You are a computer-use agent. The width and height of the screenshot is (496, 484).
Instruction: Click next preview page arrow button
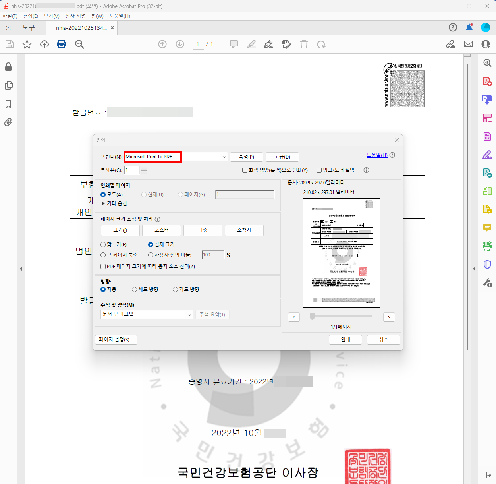coord(389,317)
